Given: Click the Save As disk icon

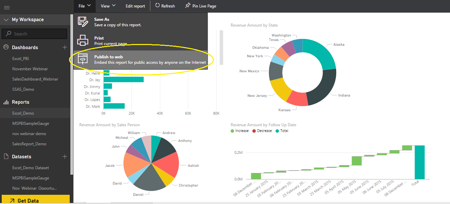Looking at the screenshot, I should tap(83, 22).
